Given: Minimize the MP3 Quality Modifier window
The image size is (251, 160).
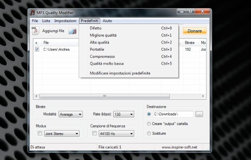Looking at the screenshot, I should point(182,12).
